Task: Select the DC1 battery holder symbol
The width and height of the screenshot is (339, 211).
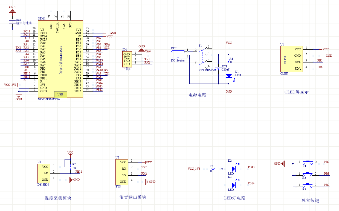Action: pyautogui.click(x=12, y=21)
